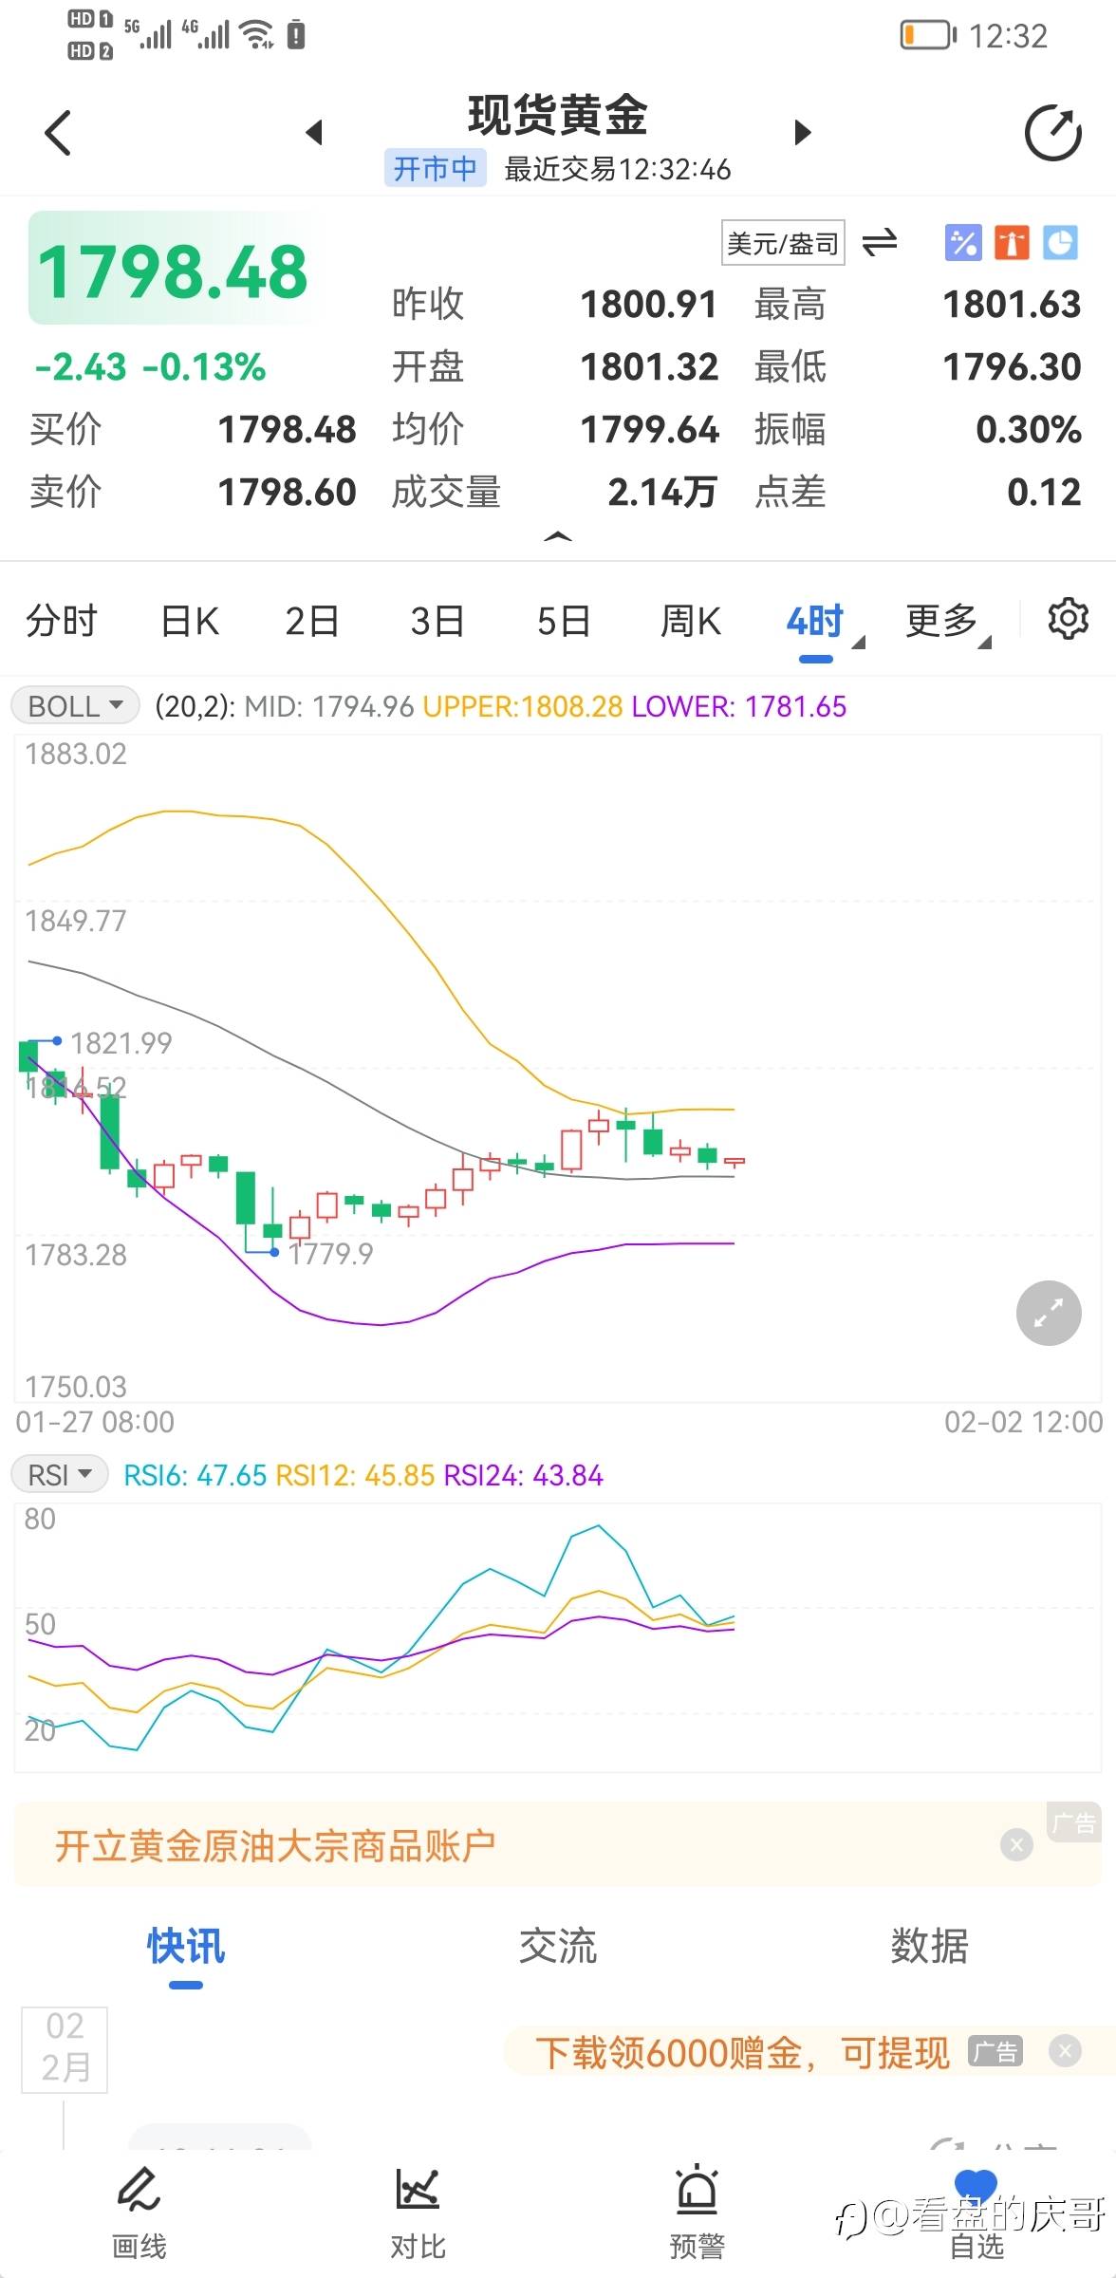
Task: Expand the 更多 period menu
Action: (946, 622)
